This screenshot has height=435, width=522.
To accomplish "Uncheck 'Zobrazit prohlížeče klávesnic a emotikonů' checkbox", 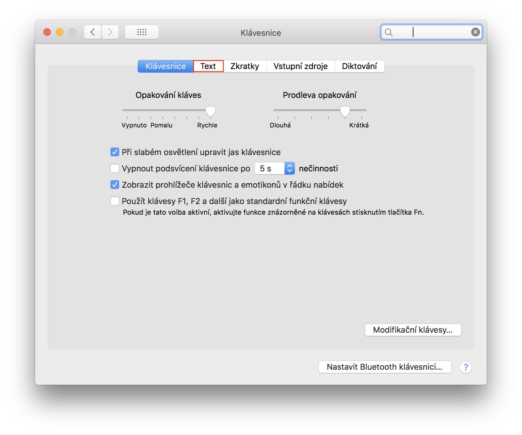I will click(x=115, y=185).
